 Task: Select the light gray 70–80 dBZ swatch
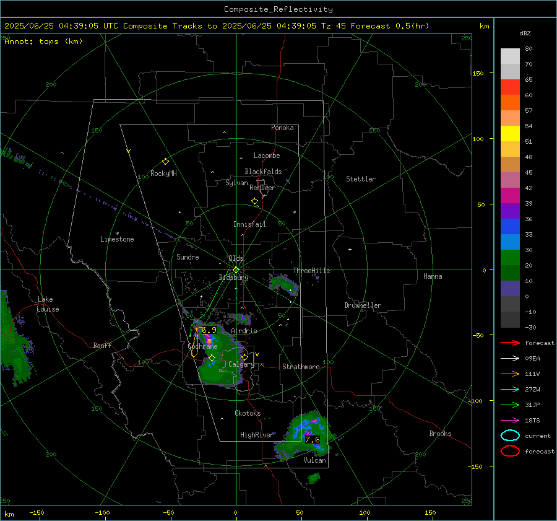tap(510, 56)
